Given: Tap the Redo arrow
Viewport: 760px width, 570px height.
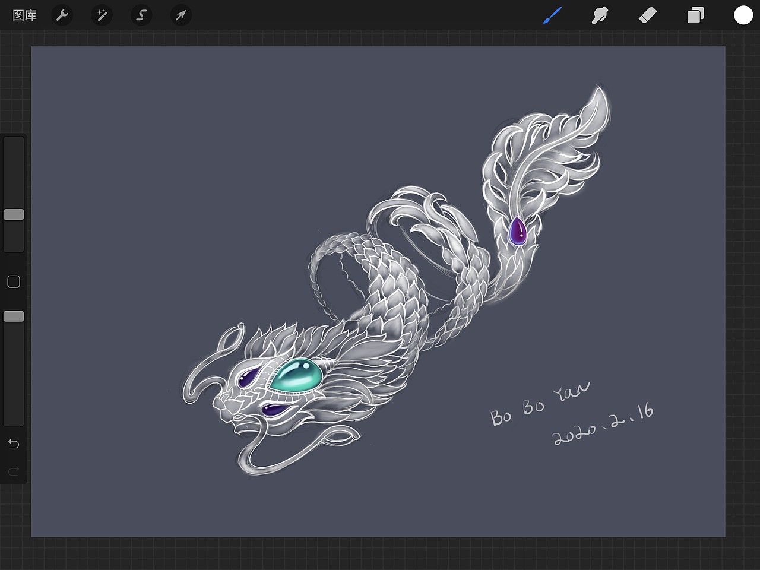Looking at the screenshot, I should pos(13,471).
